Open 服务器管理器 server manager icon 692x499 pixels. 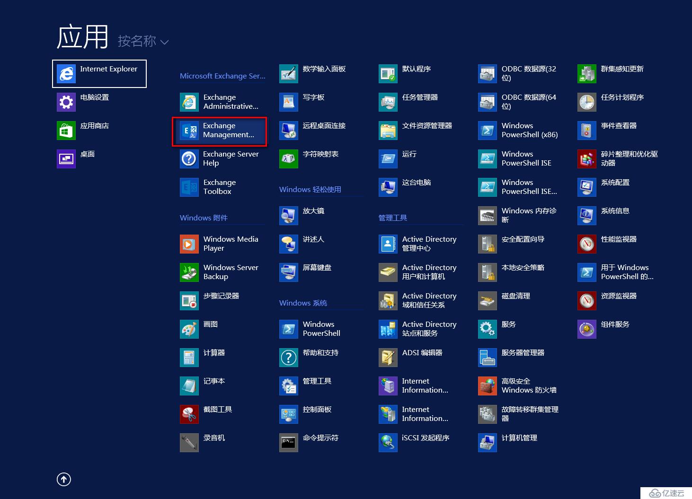[x=488, y=358]
